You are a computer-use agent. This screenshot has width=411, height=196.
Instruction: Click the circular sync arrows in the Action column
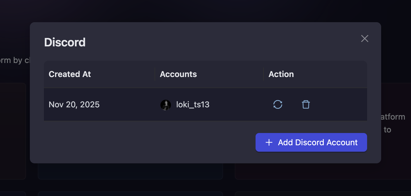[278, 104]
